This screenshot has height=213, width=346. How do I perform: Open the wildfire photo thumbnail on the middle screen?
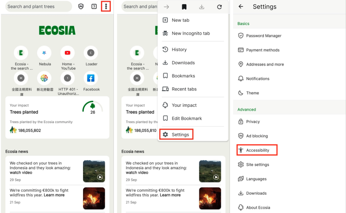(210, 198)
